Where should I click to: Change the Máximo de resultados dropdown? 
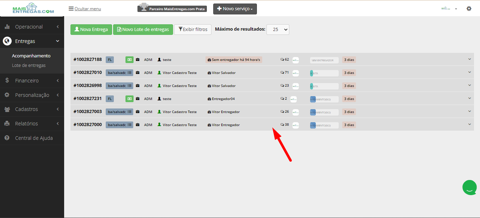(x=278, y=30)
